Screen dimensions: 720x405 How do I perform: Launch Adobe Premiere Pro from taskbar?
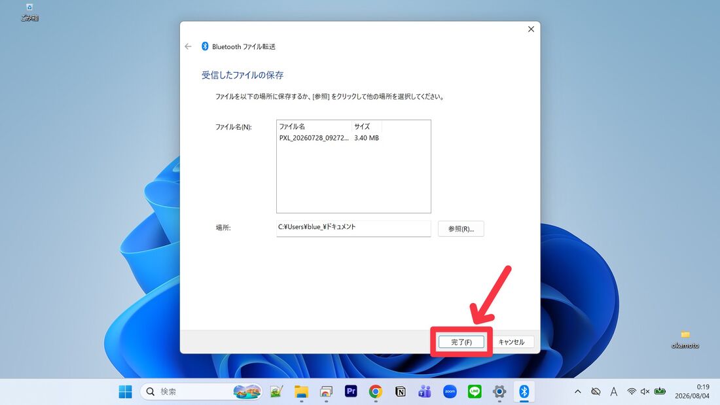point(351,391)
